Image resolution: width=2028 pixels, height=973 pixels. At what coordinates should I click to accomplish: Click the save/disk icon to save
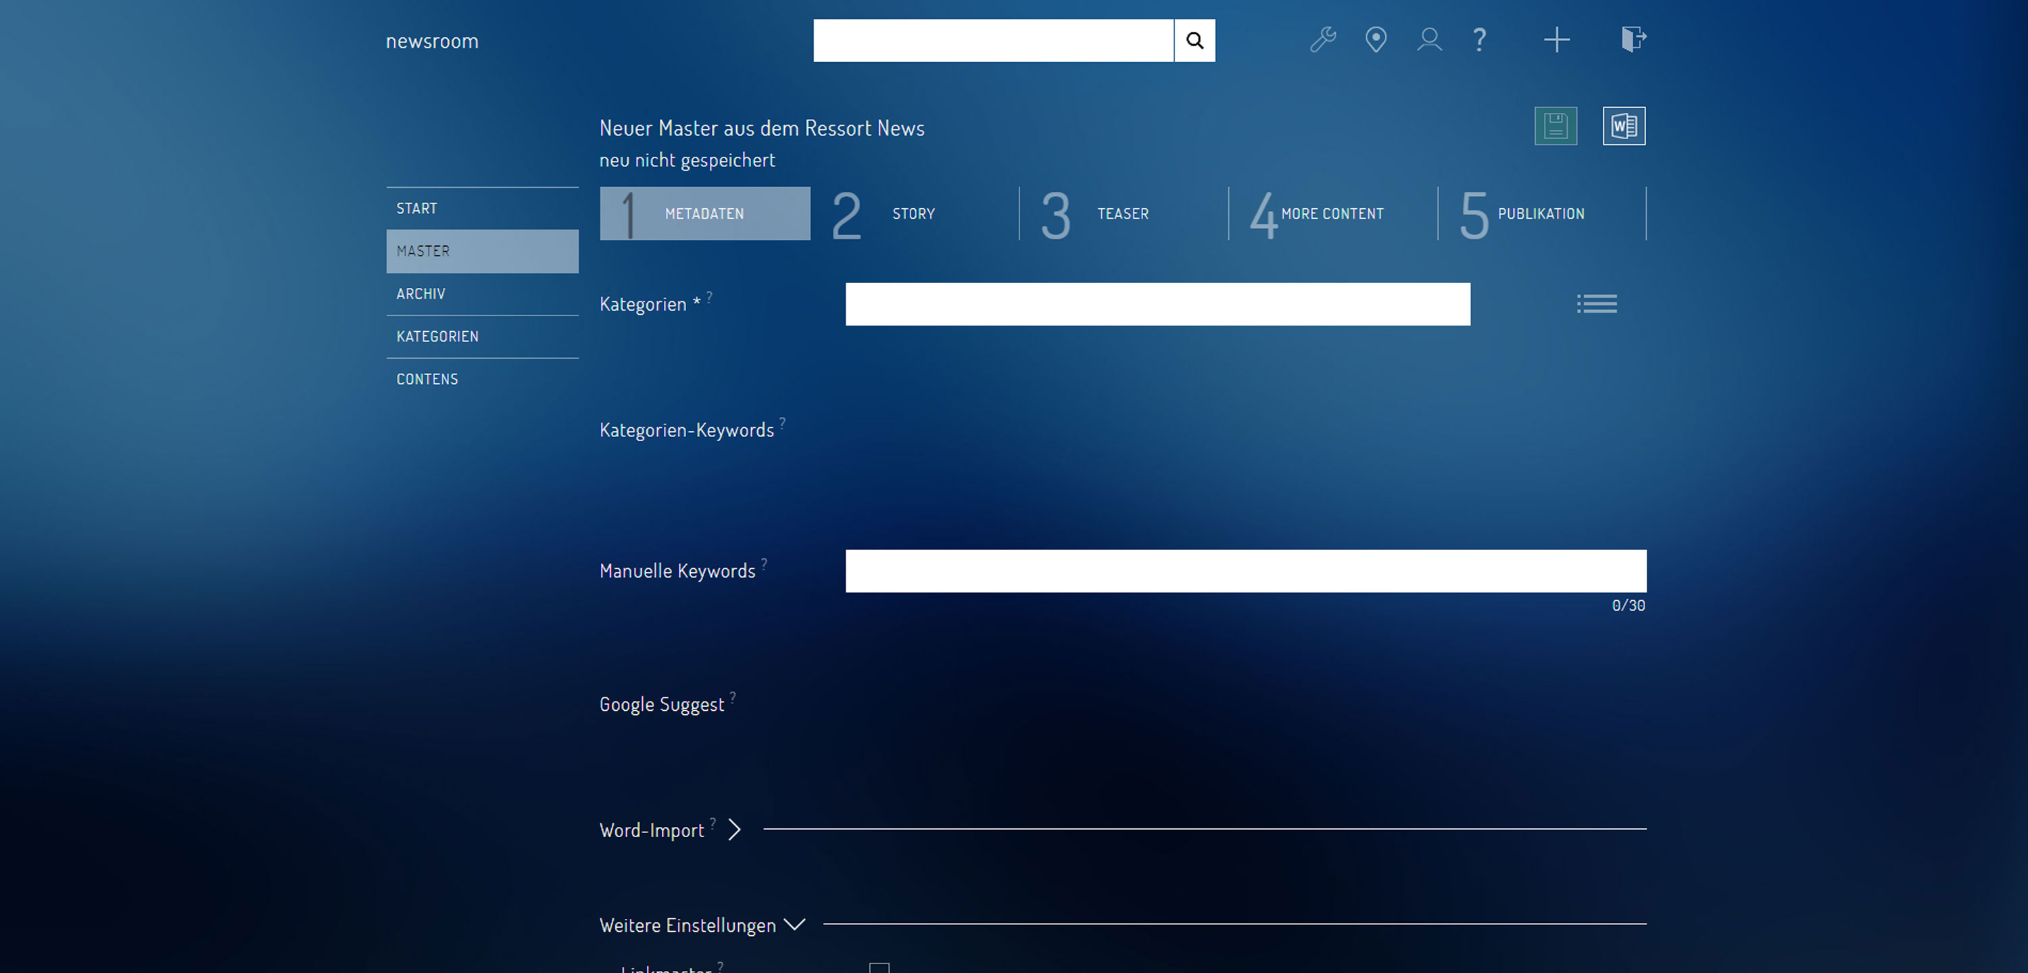(1555, 125)
